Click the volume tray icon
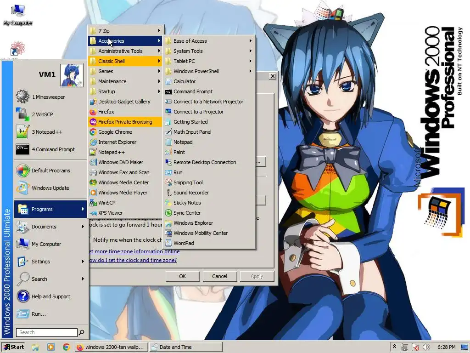The width and height of the screenshot is (470, 353). [426, 347]
